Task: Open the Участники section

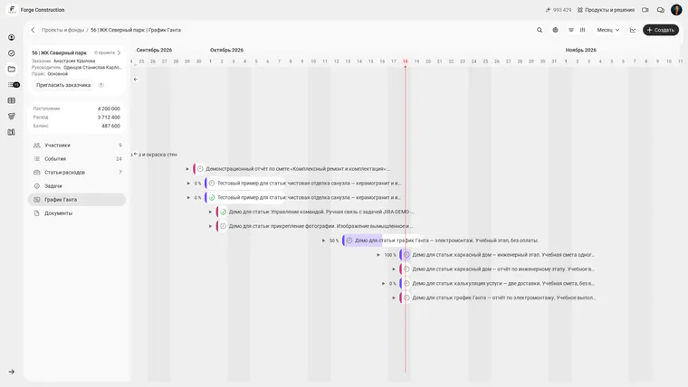Action: [x=77, y=145]
